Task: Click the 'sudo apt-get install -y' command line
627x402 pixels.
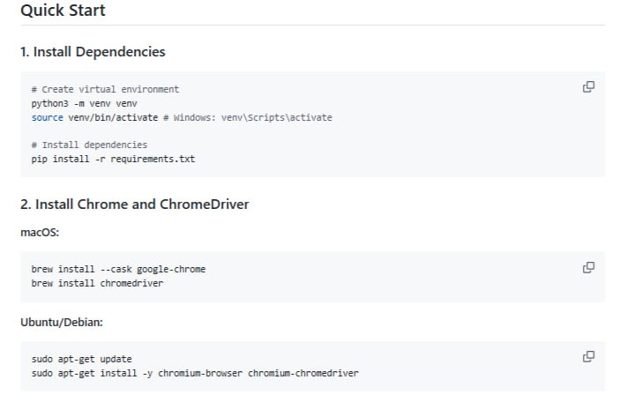Action: [88, 373]
